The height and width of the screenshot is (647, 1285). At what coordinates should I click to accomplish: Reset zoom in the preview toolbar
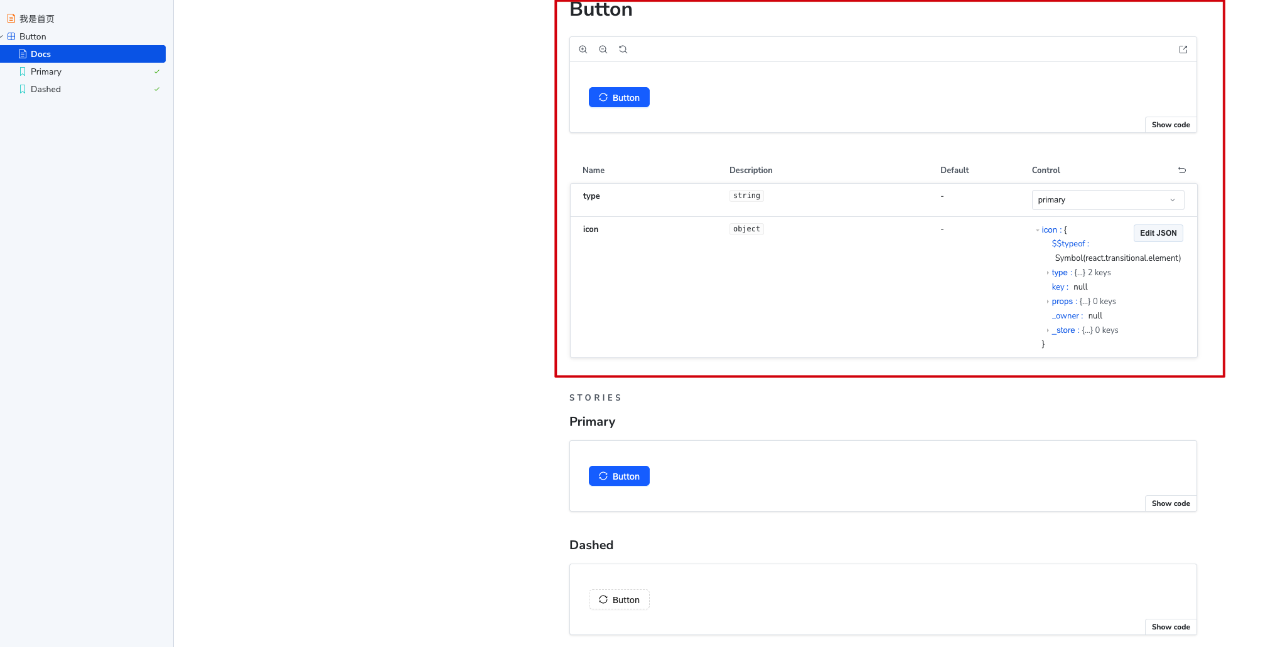click(x=623, y=50)
